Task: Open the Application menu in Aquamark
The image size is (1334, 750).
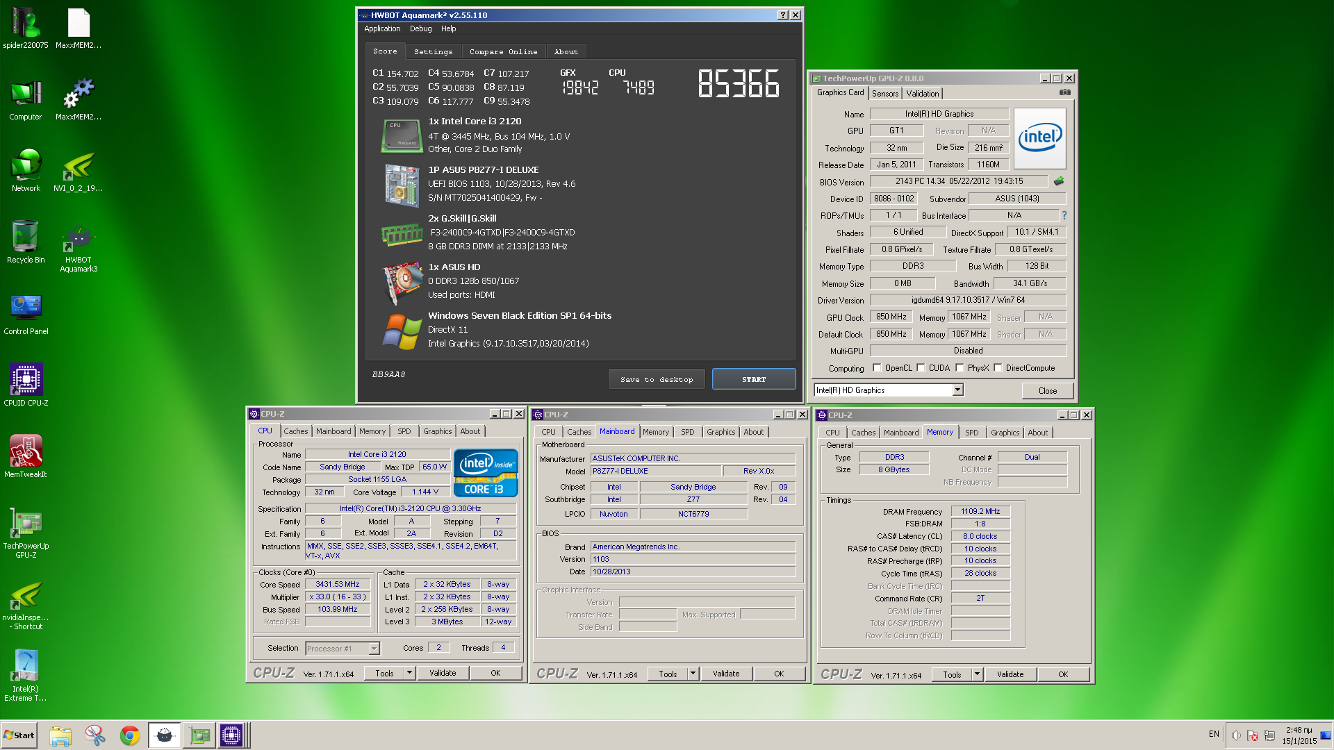Action: pyautogui.click(x=382, y=28)
